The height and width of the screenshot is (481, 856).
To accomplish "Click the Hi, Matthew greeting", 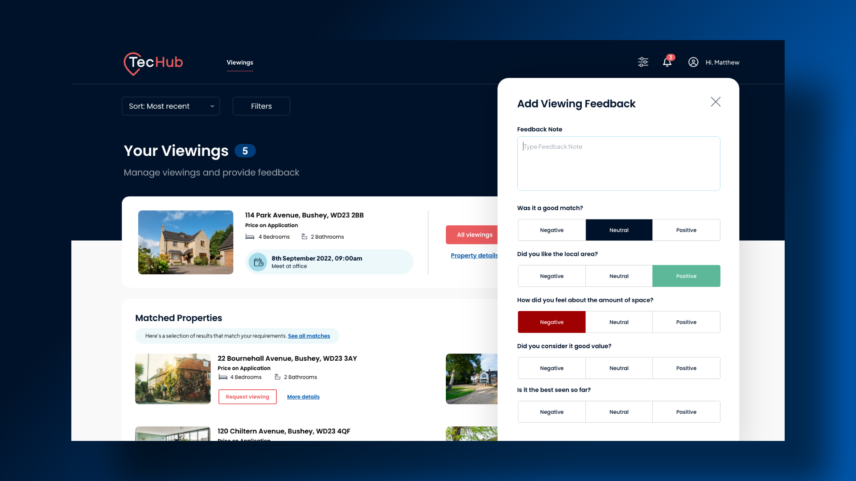I will (722, 62).
